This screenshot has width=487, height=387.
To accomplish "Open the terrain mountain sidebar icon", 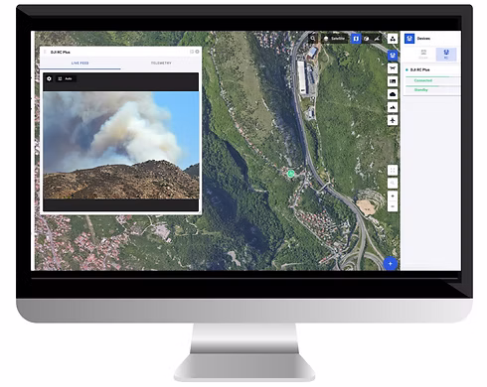I will pyautogui.click(x=393, y=107).
